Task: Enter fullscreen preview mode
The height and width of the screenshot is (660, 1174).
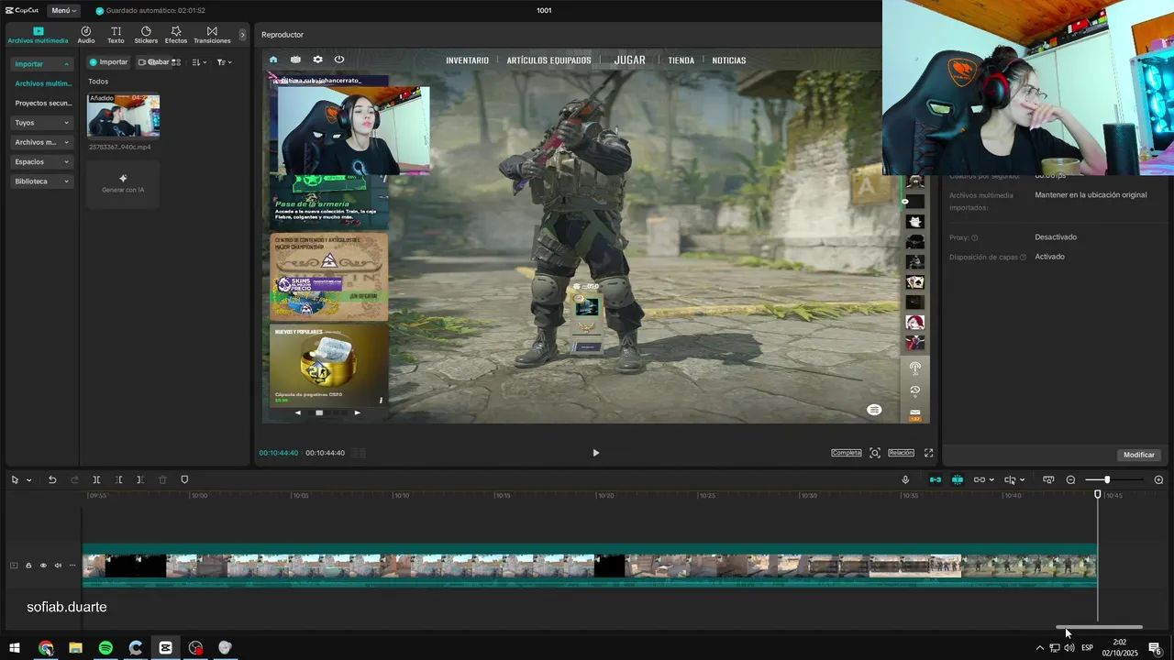Action: (928, 453)
